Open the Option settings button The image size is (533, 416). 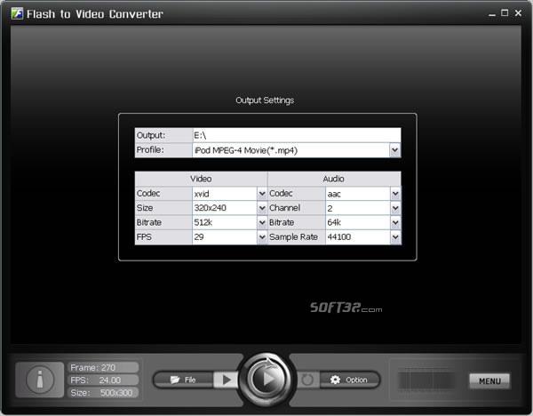(x=348, y=380)
